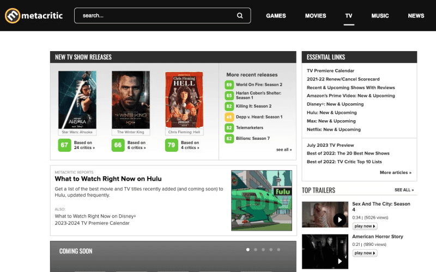The height and width of the screenshot is (272, 436).
Task: Open 'What to Watch Right Now on Hulu' headline
Action: click(x=108, y=179)
